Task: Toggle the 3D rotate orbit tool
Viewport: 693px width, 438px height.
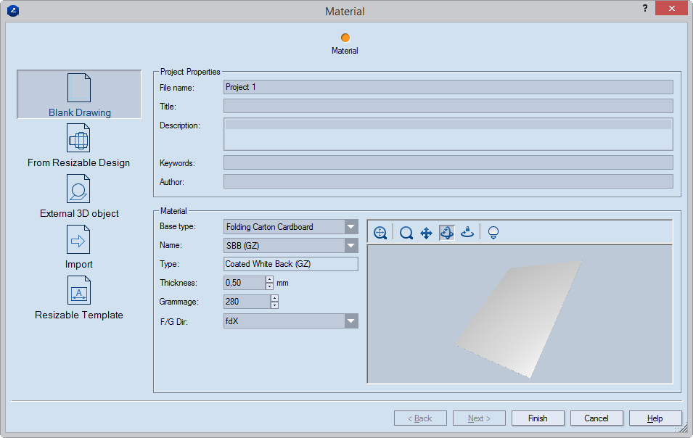Action: pyautogui.click(x=447, y=233)
